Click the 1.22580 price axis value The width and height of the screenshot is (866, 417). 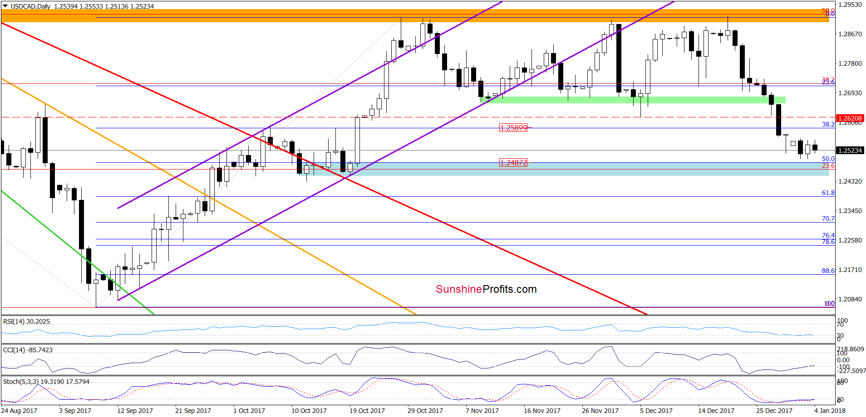pyautogui.click(x=850, y=240)
